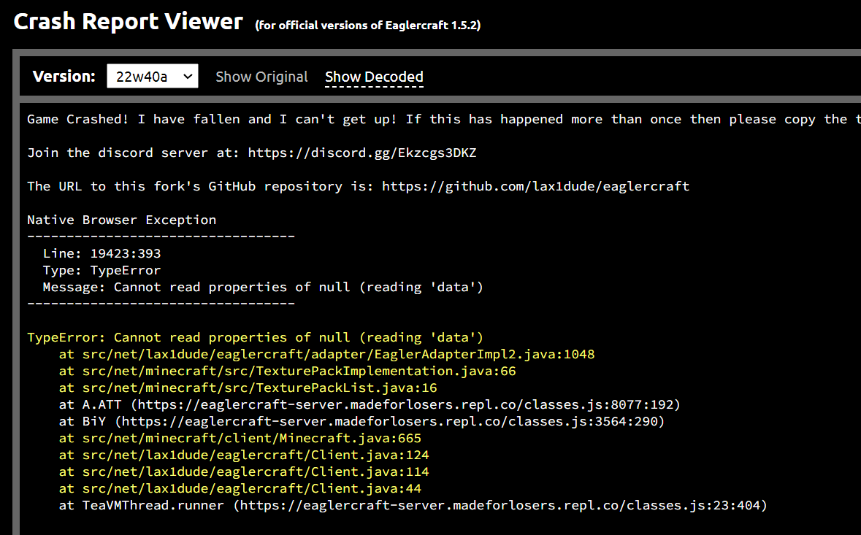Viewport: 861px width, 535px height.
Task: Click the 'Native Browser Exception' line
Action: (x=121, y=220)
